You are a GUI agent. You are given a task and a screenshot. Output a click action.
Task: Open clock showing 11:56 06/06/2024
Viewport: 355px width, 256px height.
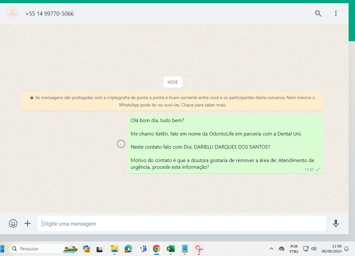[331, 249]
